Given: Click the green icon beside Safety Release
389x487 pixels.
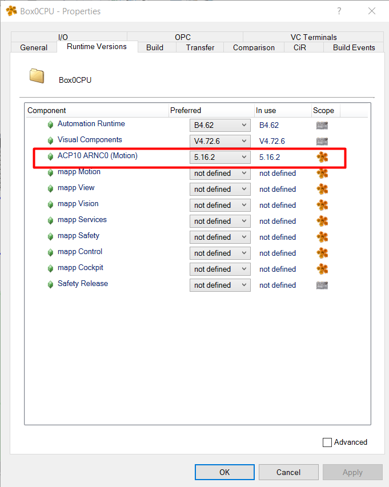Looking at the screenshot, I should (50, 284).
